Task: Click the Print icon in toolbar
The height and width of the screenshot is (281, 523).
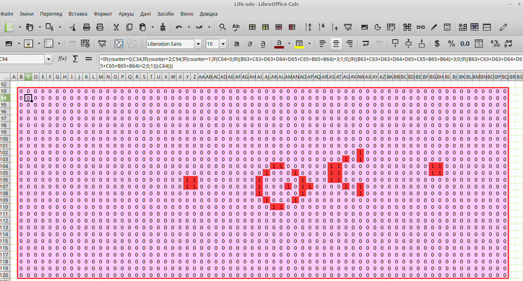Action: point(86,27)
